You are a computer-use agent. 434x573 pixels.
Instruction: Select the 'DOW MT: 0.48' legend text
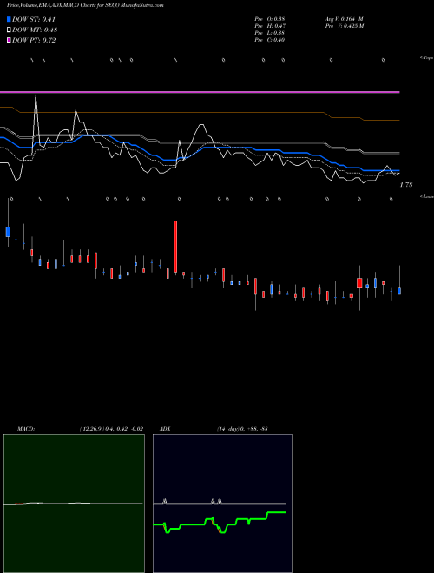coord(35,30)
